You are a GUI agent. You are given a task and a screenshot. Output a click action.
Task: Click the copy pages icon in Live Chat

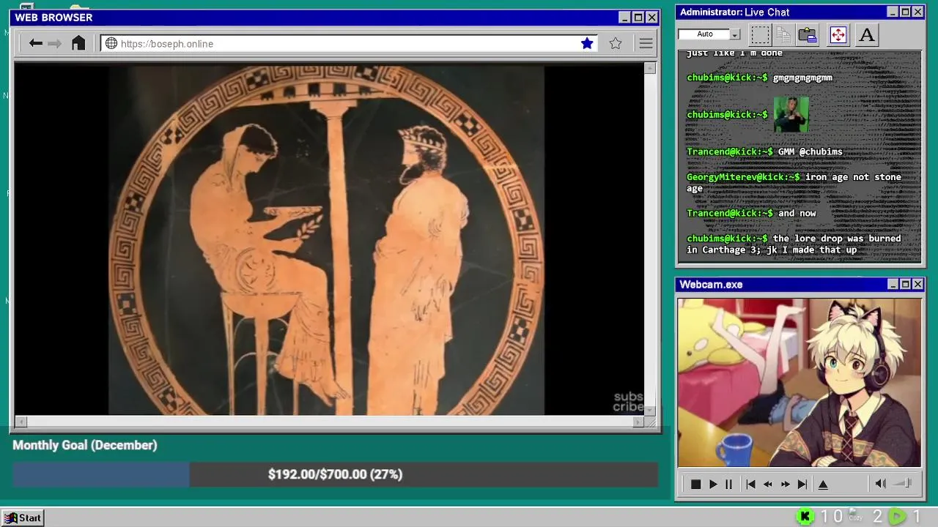point(783,34)
